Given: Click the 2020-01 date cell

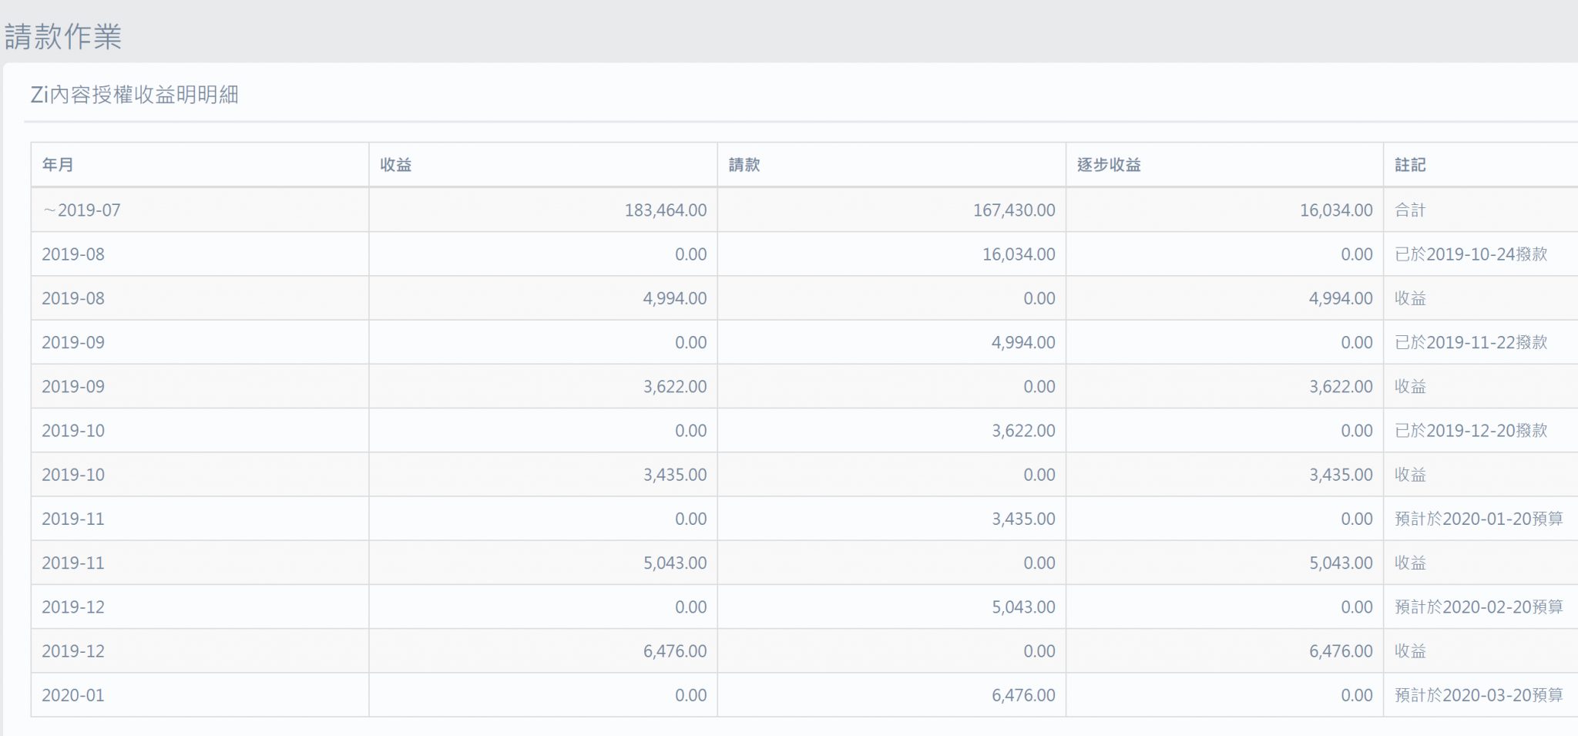Looking at the screenshot, I should [73, 695].
